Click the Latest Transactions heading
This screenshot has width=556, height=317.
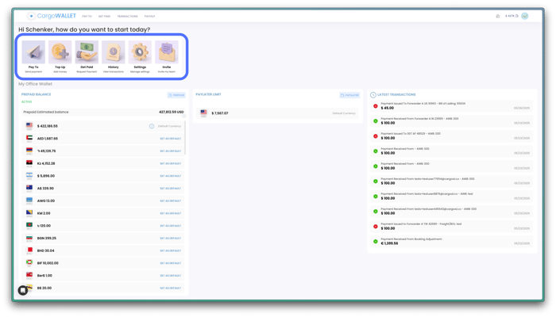coord(396,95)
